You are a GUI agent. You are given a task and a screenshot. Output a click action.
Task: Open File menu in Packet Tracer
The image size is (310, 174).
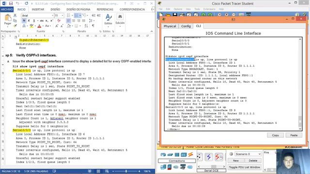coord(160,9)
